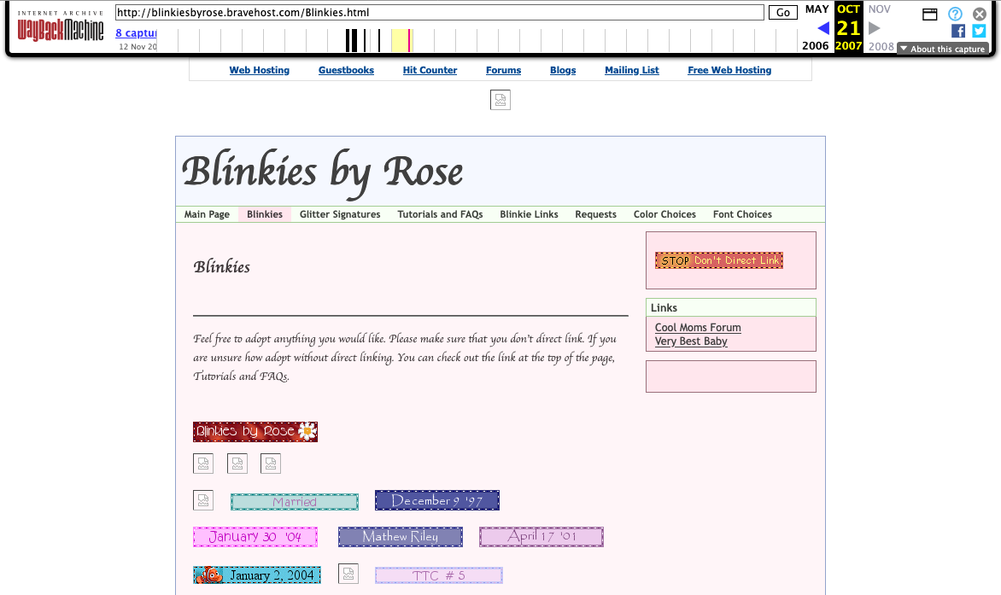Screen dimensions: 1001x595
Task: Click the next capture gray arrow
Action: pos(874,28)
